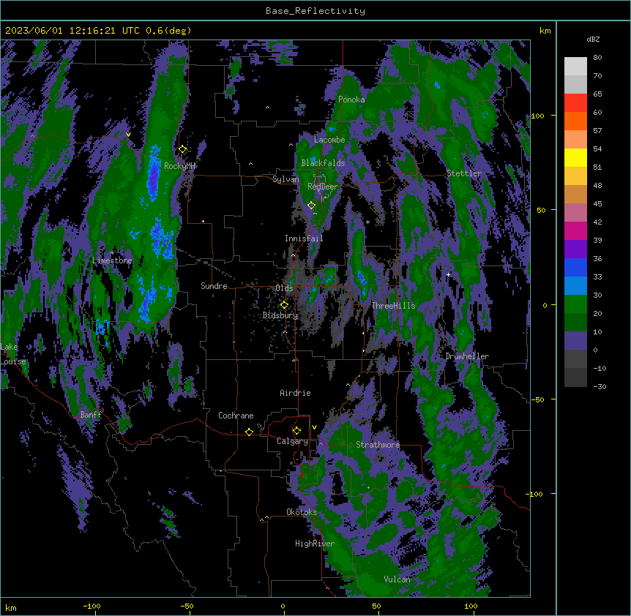The image size is (631, 616).
Task: Select the orange 57-60 dBZ legend swatch
Action: (575, 121)
